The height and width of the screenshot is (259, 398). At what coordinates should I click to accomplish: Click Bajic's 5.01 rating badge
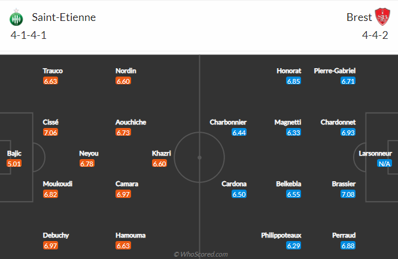click(14, 164)
